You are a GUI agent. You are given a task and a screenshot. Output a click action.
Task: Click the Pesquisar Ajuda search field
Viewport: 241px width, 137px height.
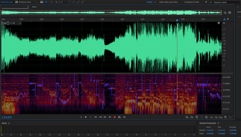pyautogui.click(x=225, y=2)
